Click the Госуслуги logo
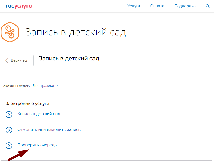The image size is (214, 164). pyautogui.click(x=19, y=6)
